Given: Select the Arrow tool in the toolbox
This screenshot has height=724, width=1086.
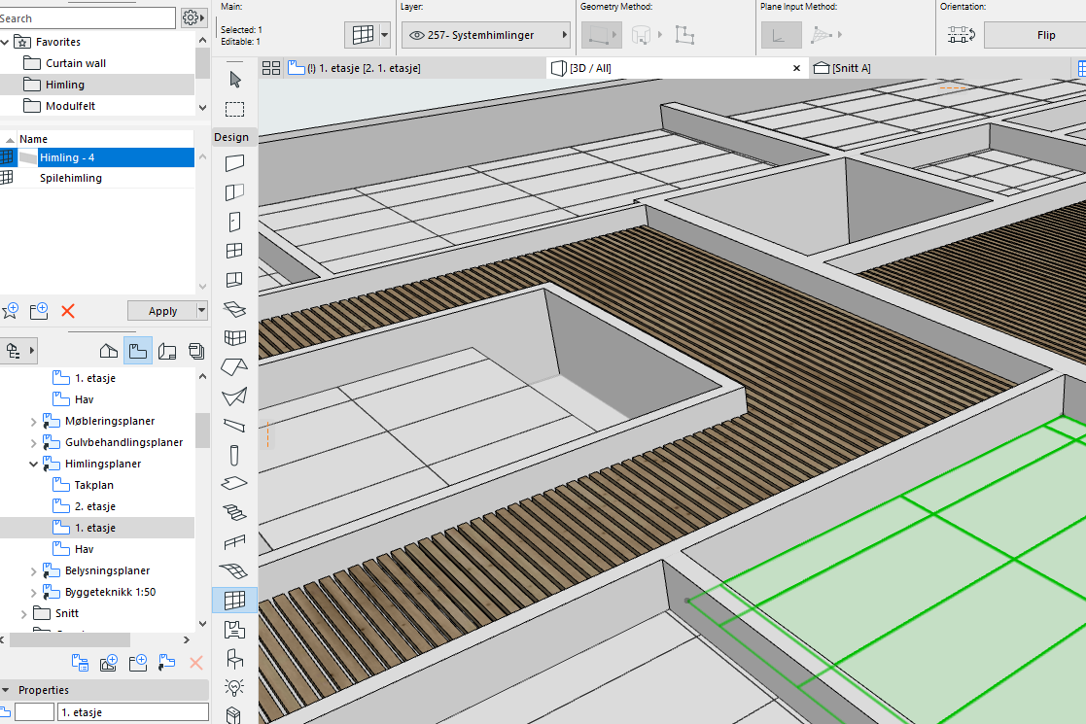Looking at the screenshot, I should (x=234, y=80).
